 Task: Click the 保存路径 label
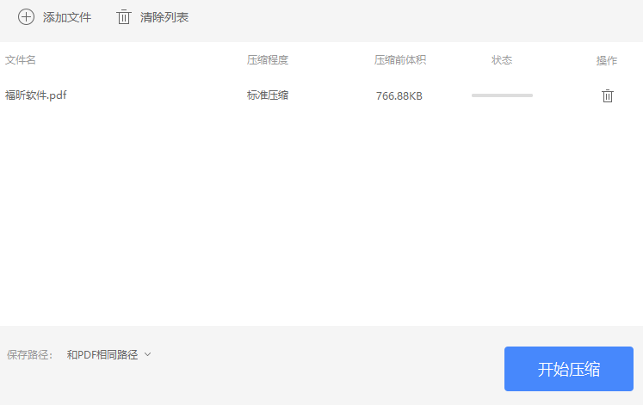tap(29, 354)
